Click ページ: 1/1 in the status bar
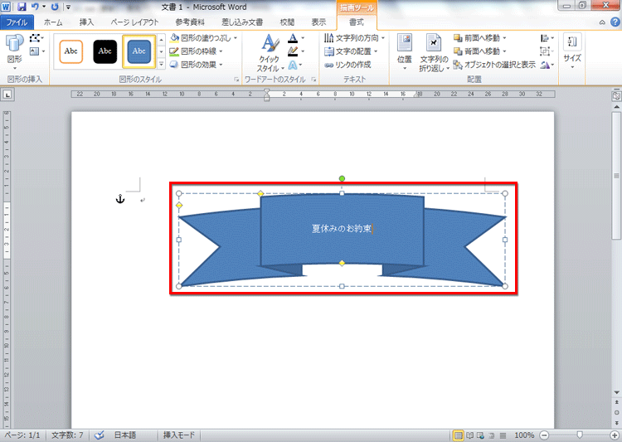Viewport: 622px width, 442px height. coord(22,435)
